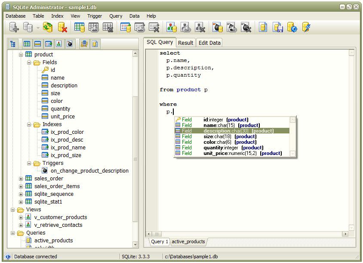The height and width of the screenshot is (263, 363).
Task: Expand the v_customer_products view node
Action: (21, 217)
